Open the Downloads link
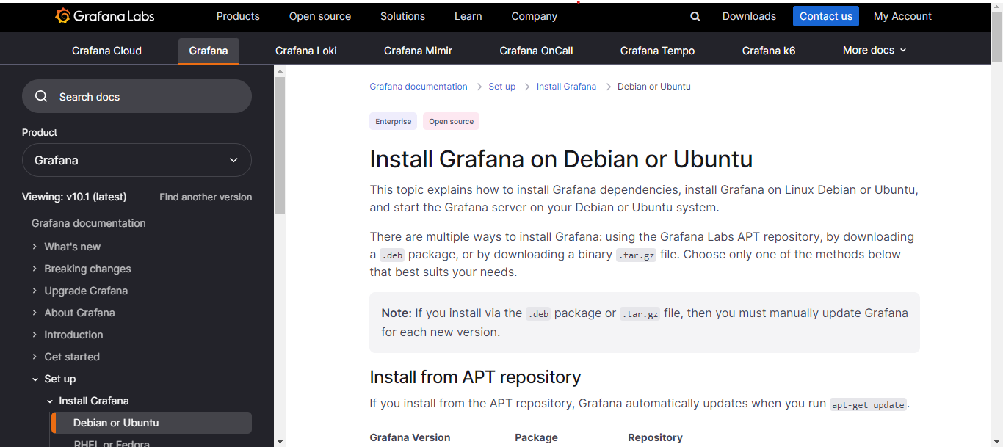 749,16
